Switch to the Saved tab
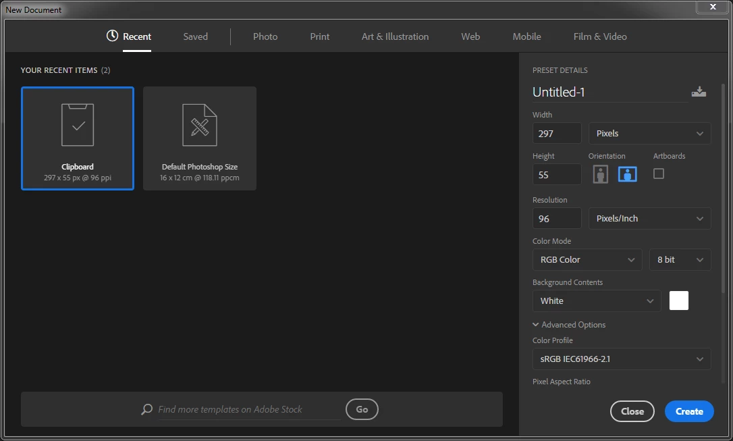 point(196,36)
